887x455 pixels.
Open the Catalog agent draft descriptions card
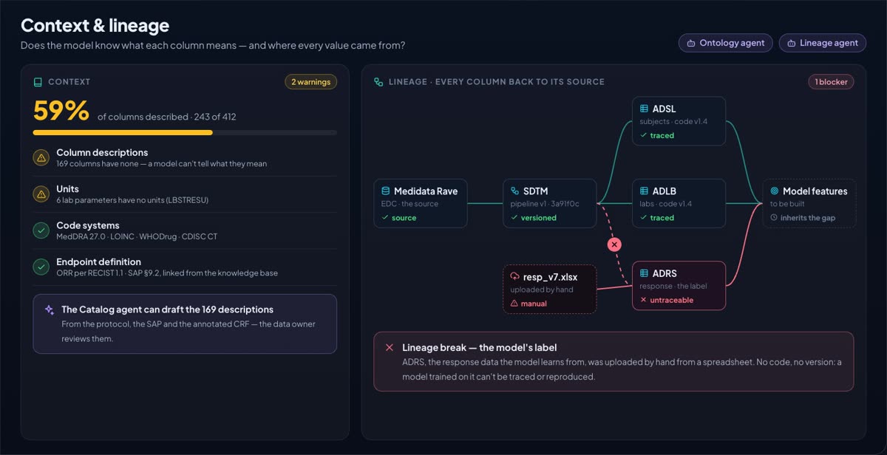click(x=185, y=324)
